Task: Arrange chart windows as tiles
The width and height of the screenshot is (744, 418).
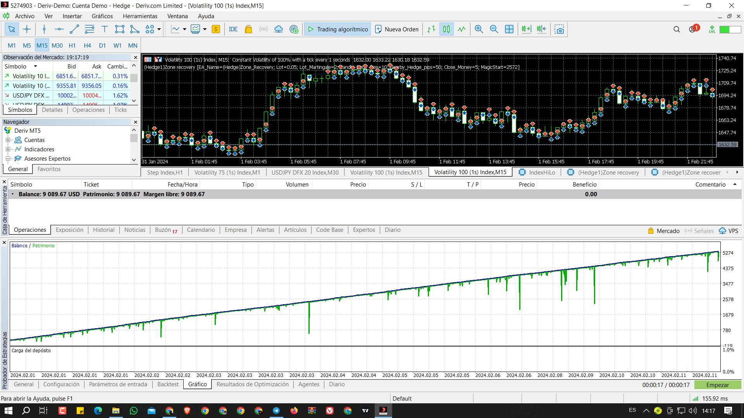Action: coord(509,29)
